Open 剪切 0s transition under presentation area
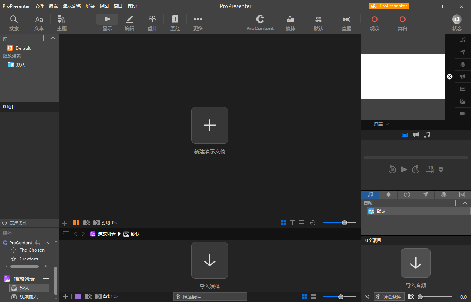Image resolution: width=471 pixels, height=302 pixels. (x=105, y=223)
